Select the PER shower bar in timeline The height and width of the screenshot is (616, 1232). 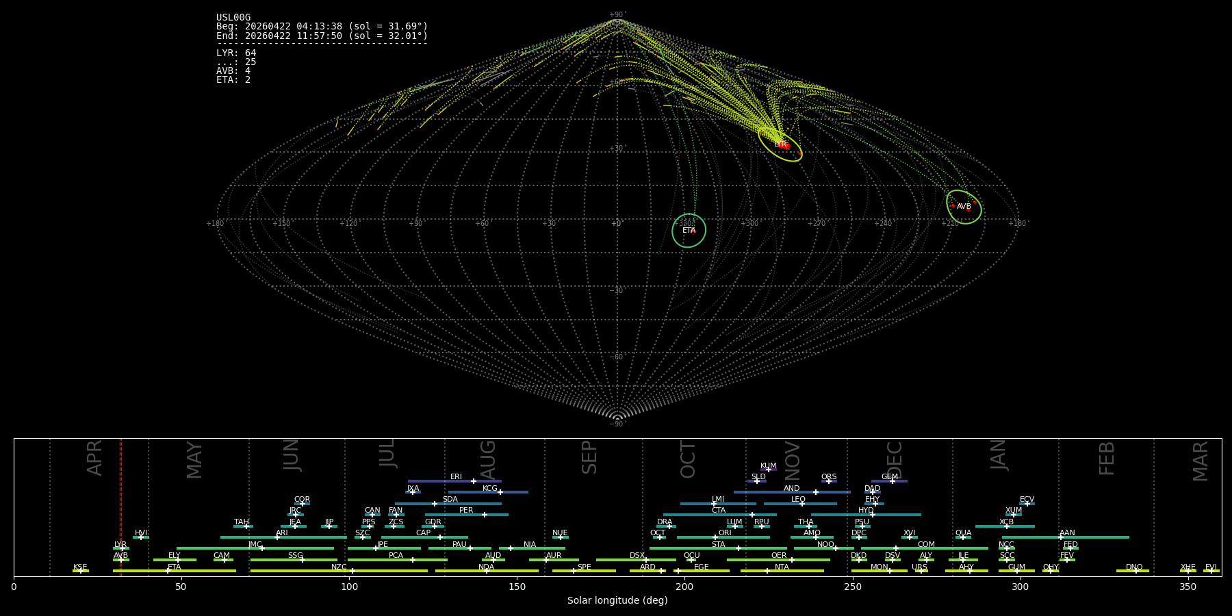466,515
